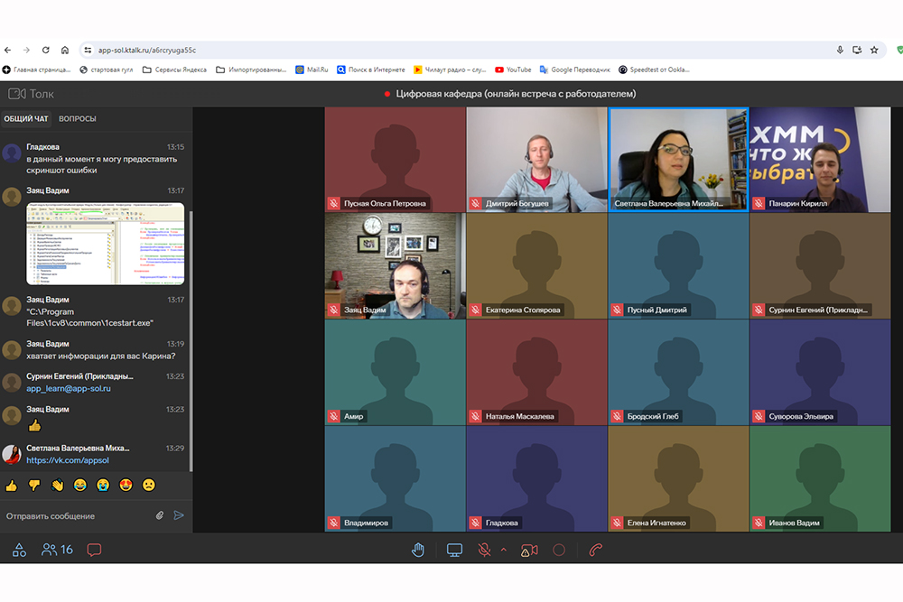Raise hand in the meeting
This screenshot has height=602, width=903.
[418, 550]
